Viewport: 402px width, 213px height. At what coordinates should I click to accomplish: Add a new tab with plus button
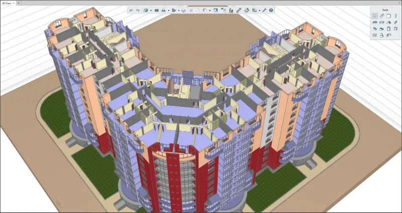click(19, 3)
